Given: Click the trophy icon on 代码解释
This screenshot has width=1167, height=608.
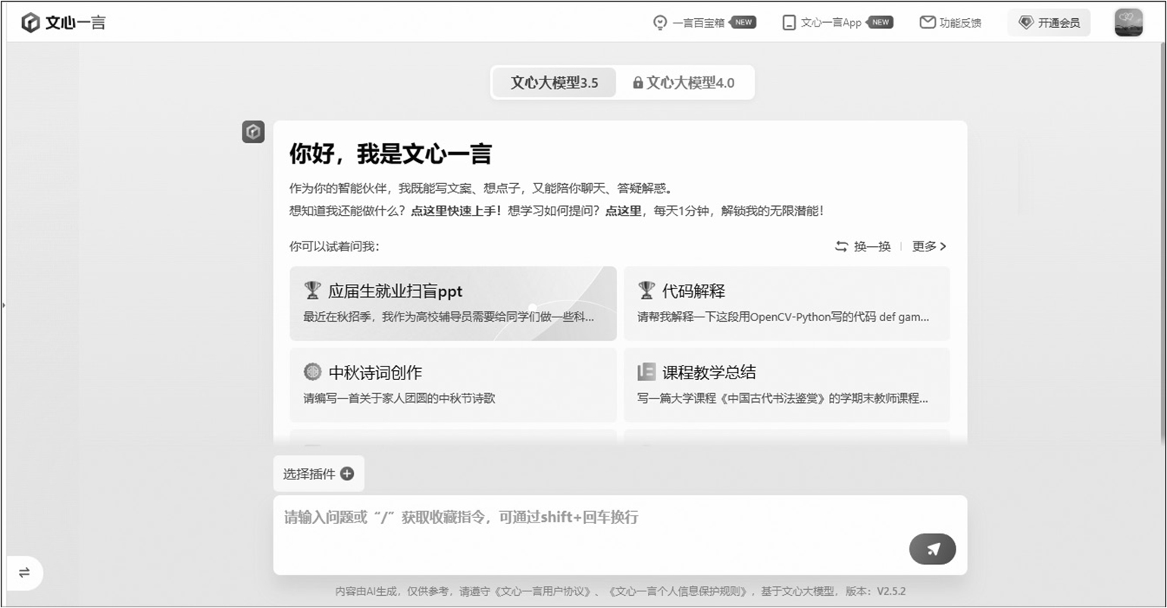Looking at the screenshot, I should (646, 290).
